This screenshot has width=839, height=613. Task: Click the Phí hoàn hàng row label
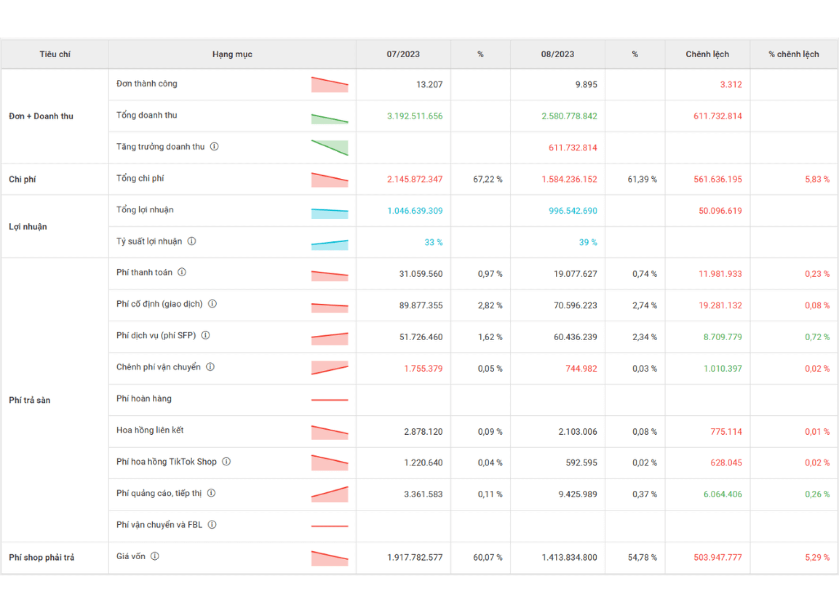144,399
